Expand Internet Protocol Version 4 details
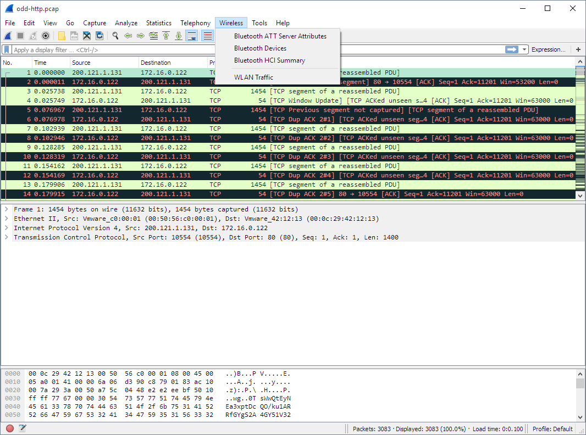 tap(5, 227)
